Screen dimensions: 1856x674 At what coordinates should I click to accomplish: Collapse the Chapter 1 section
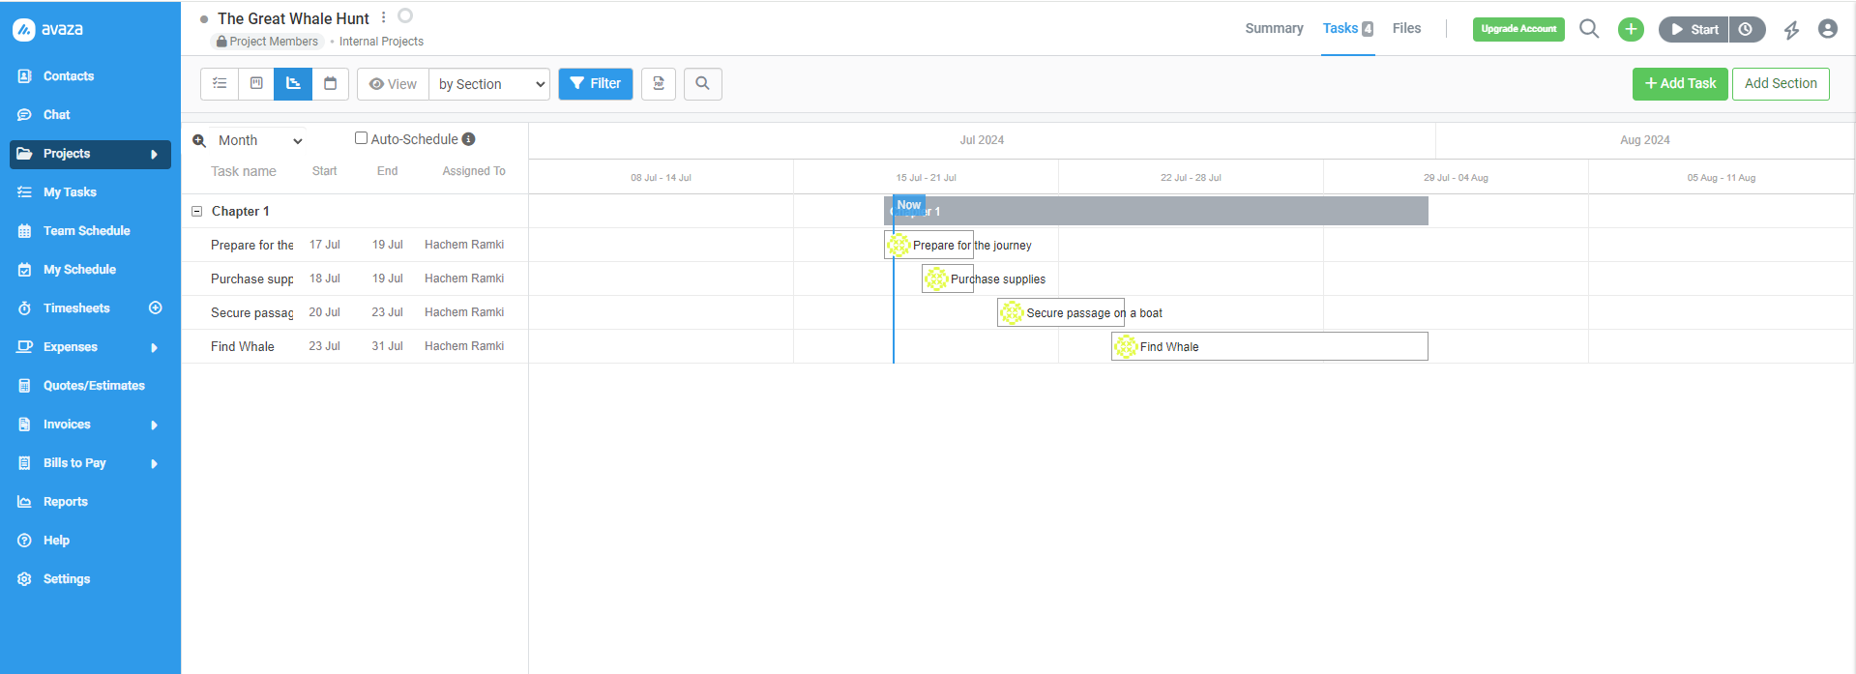[197, 211]
